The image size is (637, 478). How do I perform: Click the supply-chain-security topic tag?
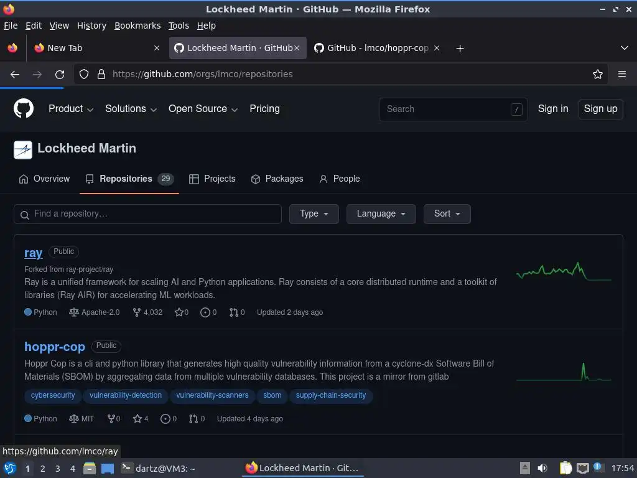(x=331, y=395)
